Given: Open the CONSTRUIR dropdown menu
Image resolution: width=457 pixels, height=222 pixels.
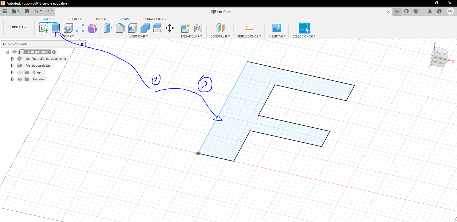Looking at the screenshot, I should click(220, 36).
